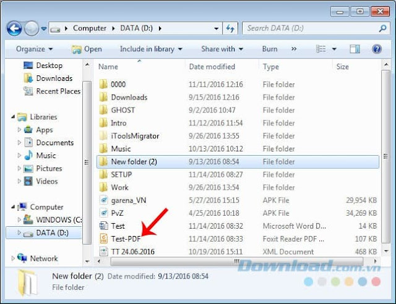Open the view options dropdown arrow
Screen dimensions: 396x304
[x=334, y=49]
